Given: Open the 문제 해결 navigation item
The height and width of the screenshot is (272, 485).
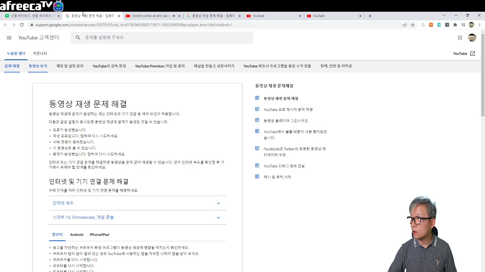Looking at the screenshot, I should click(12, 66).
